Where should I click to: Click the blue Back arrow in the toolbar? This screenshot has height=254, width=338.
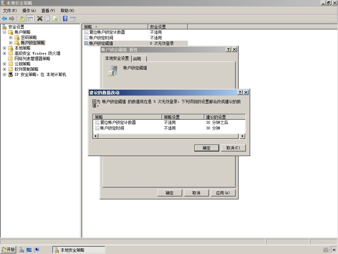pos(4,19)
